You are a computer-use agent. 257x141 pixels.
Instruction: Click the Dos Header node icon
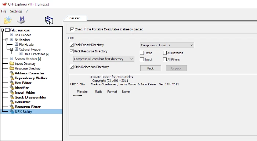12,35
